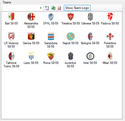Click the SPAL 58-59 shield logo
This screenshot has width=125, height=121.
click(x=51, y=17)
